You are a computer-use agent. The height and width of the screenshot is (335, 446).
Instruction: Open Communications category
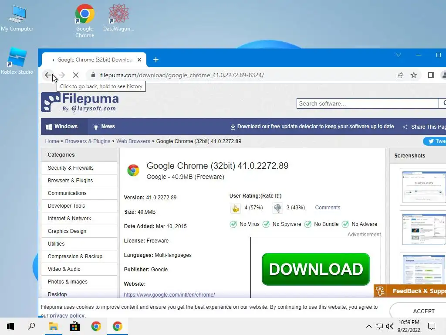pyautogui.click(x=79, y=193)
